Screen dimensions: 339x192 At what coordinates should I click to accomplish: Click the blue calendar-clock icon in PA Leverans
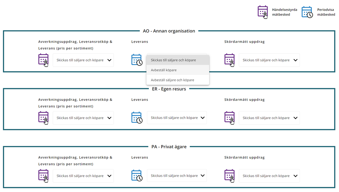[137, 176]
